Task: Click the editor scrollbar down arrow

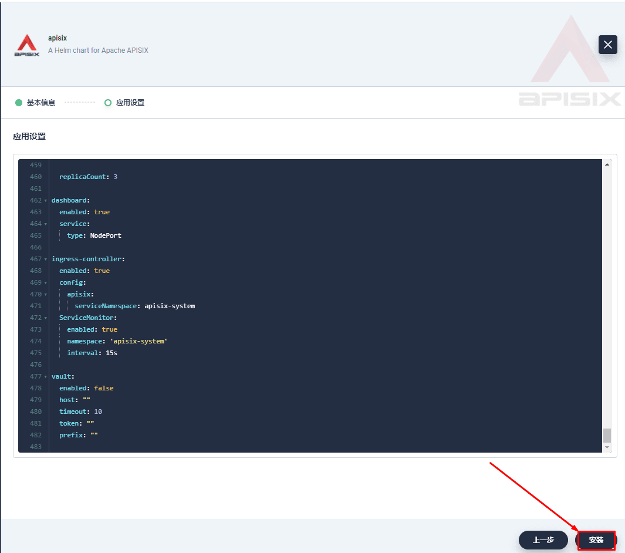Action: point(607,447)
